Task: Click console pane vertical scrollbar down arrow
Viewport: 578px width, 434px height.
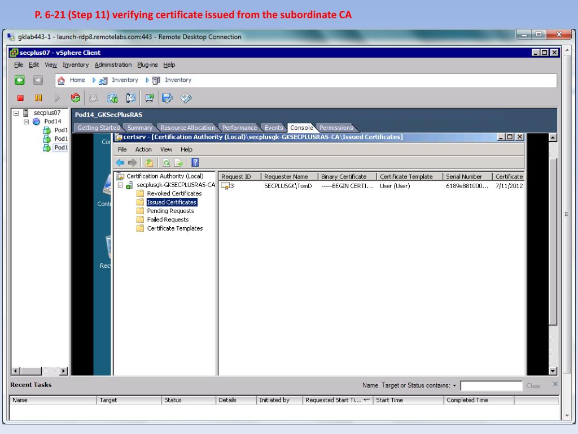Action: (553, 371)
